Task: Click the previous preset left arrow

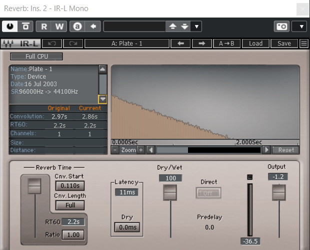Action: [x=180, y=44]
